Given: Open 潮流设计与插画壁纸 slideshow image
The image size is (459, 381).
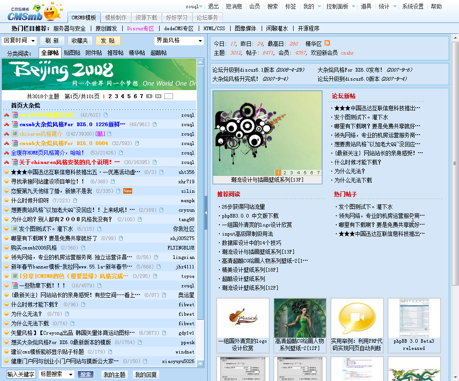Looking at the screenshot, I should point(267,133).
